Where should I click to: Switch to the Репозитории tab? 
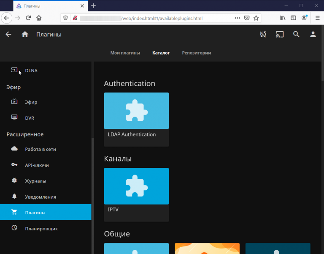coord(197,53)
